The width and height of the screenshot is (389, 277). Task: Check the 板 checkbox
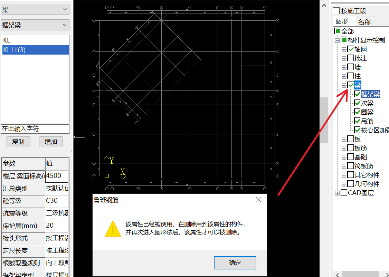(351, 138)
